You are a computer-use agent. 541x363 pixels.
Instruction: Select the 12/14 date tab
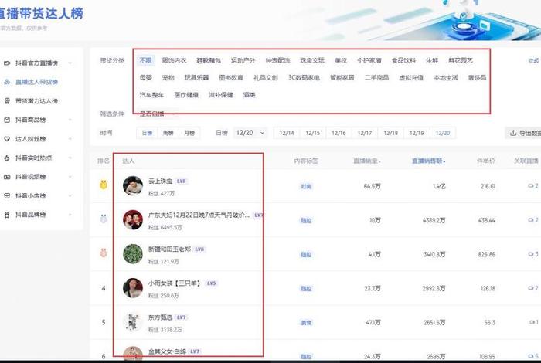point(287,133)
